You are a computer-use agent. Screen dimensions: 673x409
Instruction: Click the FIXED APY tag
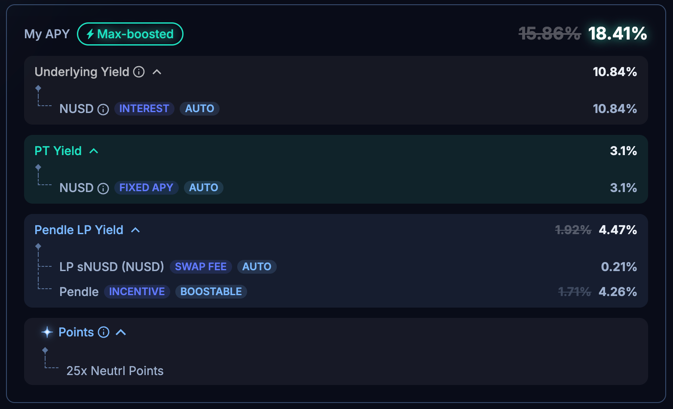(x=146, y=188)
